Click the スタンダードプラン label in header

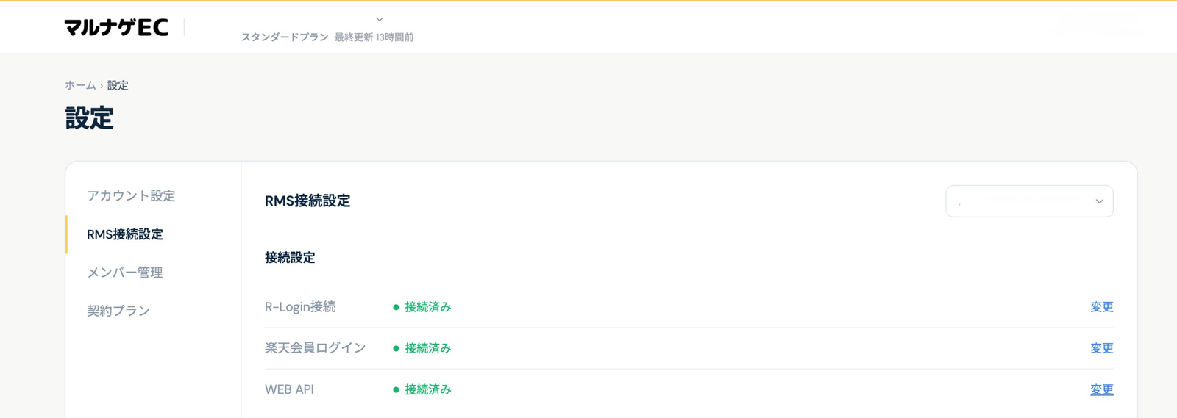285,37
